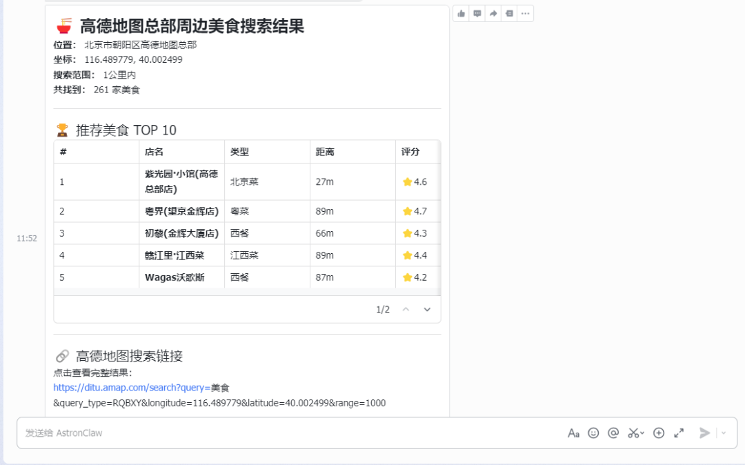Open attachments with the plus icon
Screen dimensions: 745x465
[657, 433]
